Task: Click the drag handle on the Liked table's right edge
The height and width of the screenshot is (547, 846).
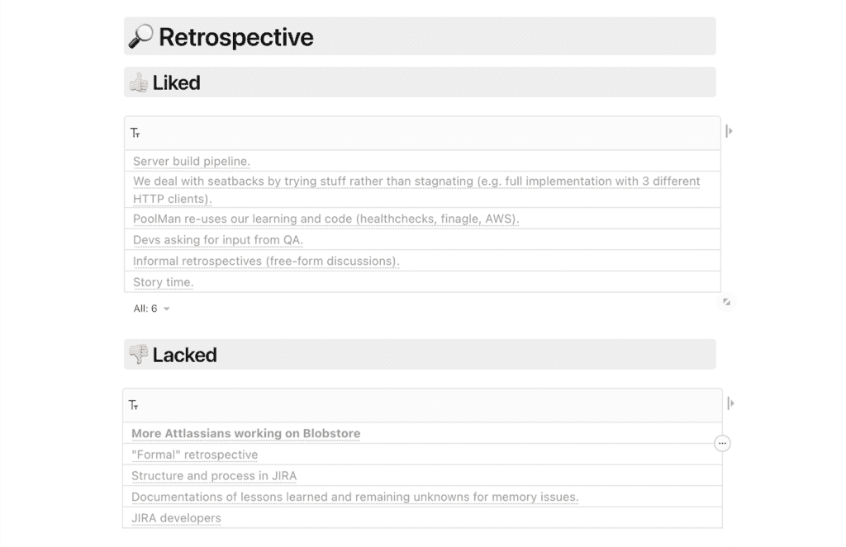Action: point(730,129)
